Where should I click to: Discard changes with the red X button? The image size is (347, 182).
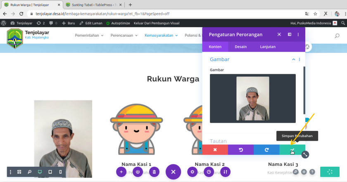[215, 150]
